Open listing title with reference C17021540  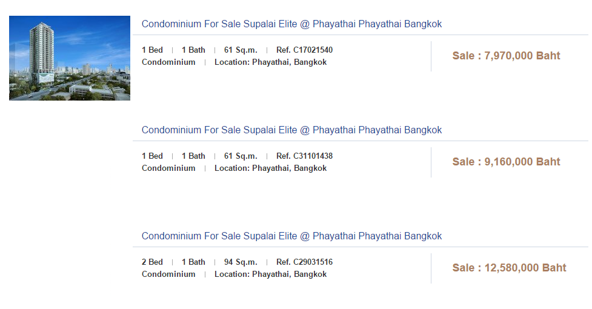(291, 24)
